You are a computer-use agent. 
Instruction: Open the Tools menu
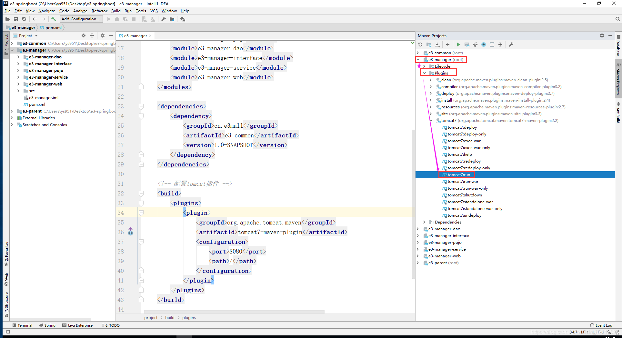(x=141, y=11)
